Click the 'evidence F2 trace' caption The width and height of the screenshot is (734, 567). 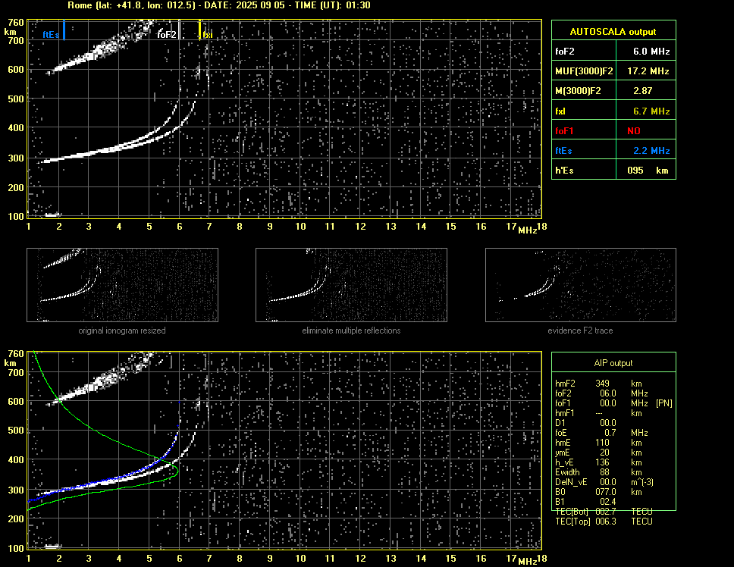[x=580, y=330]
